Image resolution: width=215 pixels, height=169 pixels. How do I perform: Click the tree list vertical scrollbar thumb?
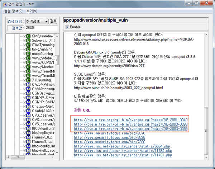[57, 60]
